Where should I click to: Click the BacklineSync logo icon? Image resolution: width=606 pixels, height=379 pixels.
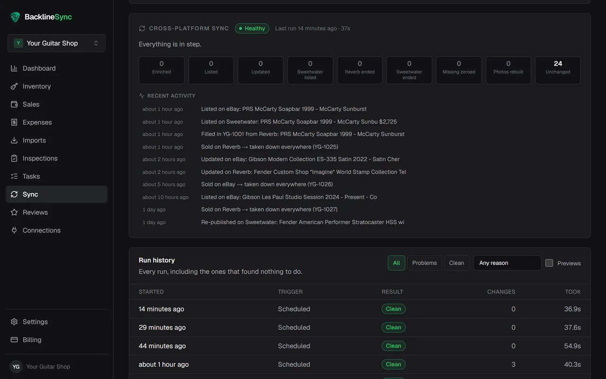[15, 17]
